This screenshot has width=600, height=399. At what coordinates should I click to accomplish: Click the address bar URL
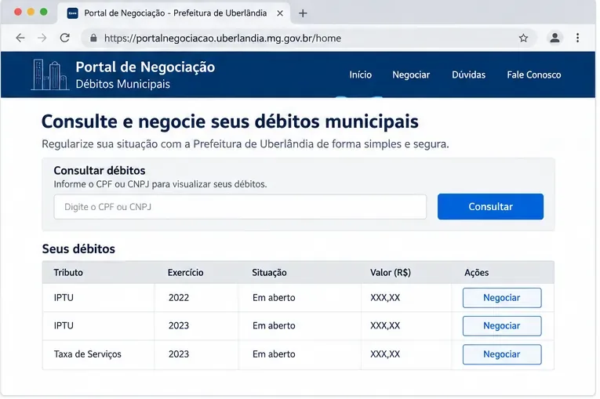click(222, 38)
